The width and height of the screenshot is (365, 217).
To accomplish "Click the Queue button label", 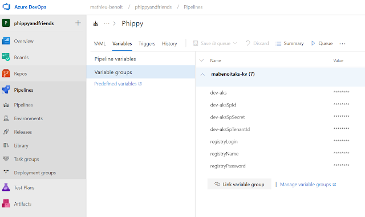I will 326,43.
